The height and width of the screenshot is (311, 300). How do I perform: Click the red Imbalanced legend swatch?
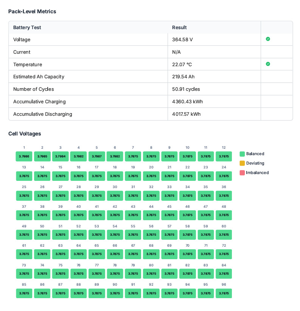click(x=242, y=173)
